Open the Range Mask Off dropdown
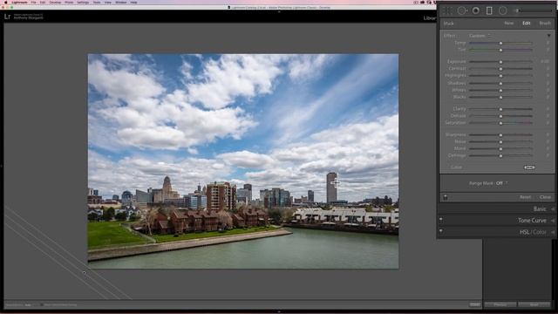The image size is (558, 314). pos(501,183)
